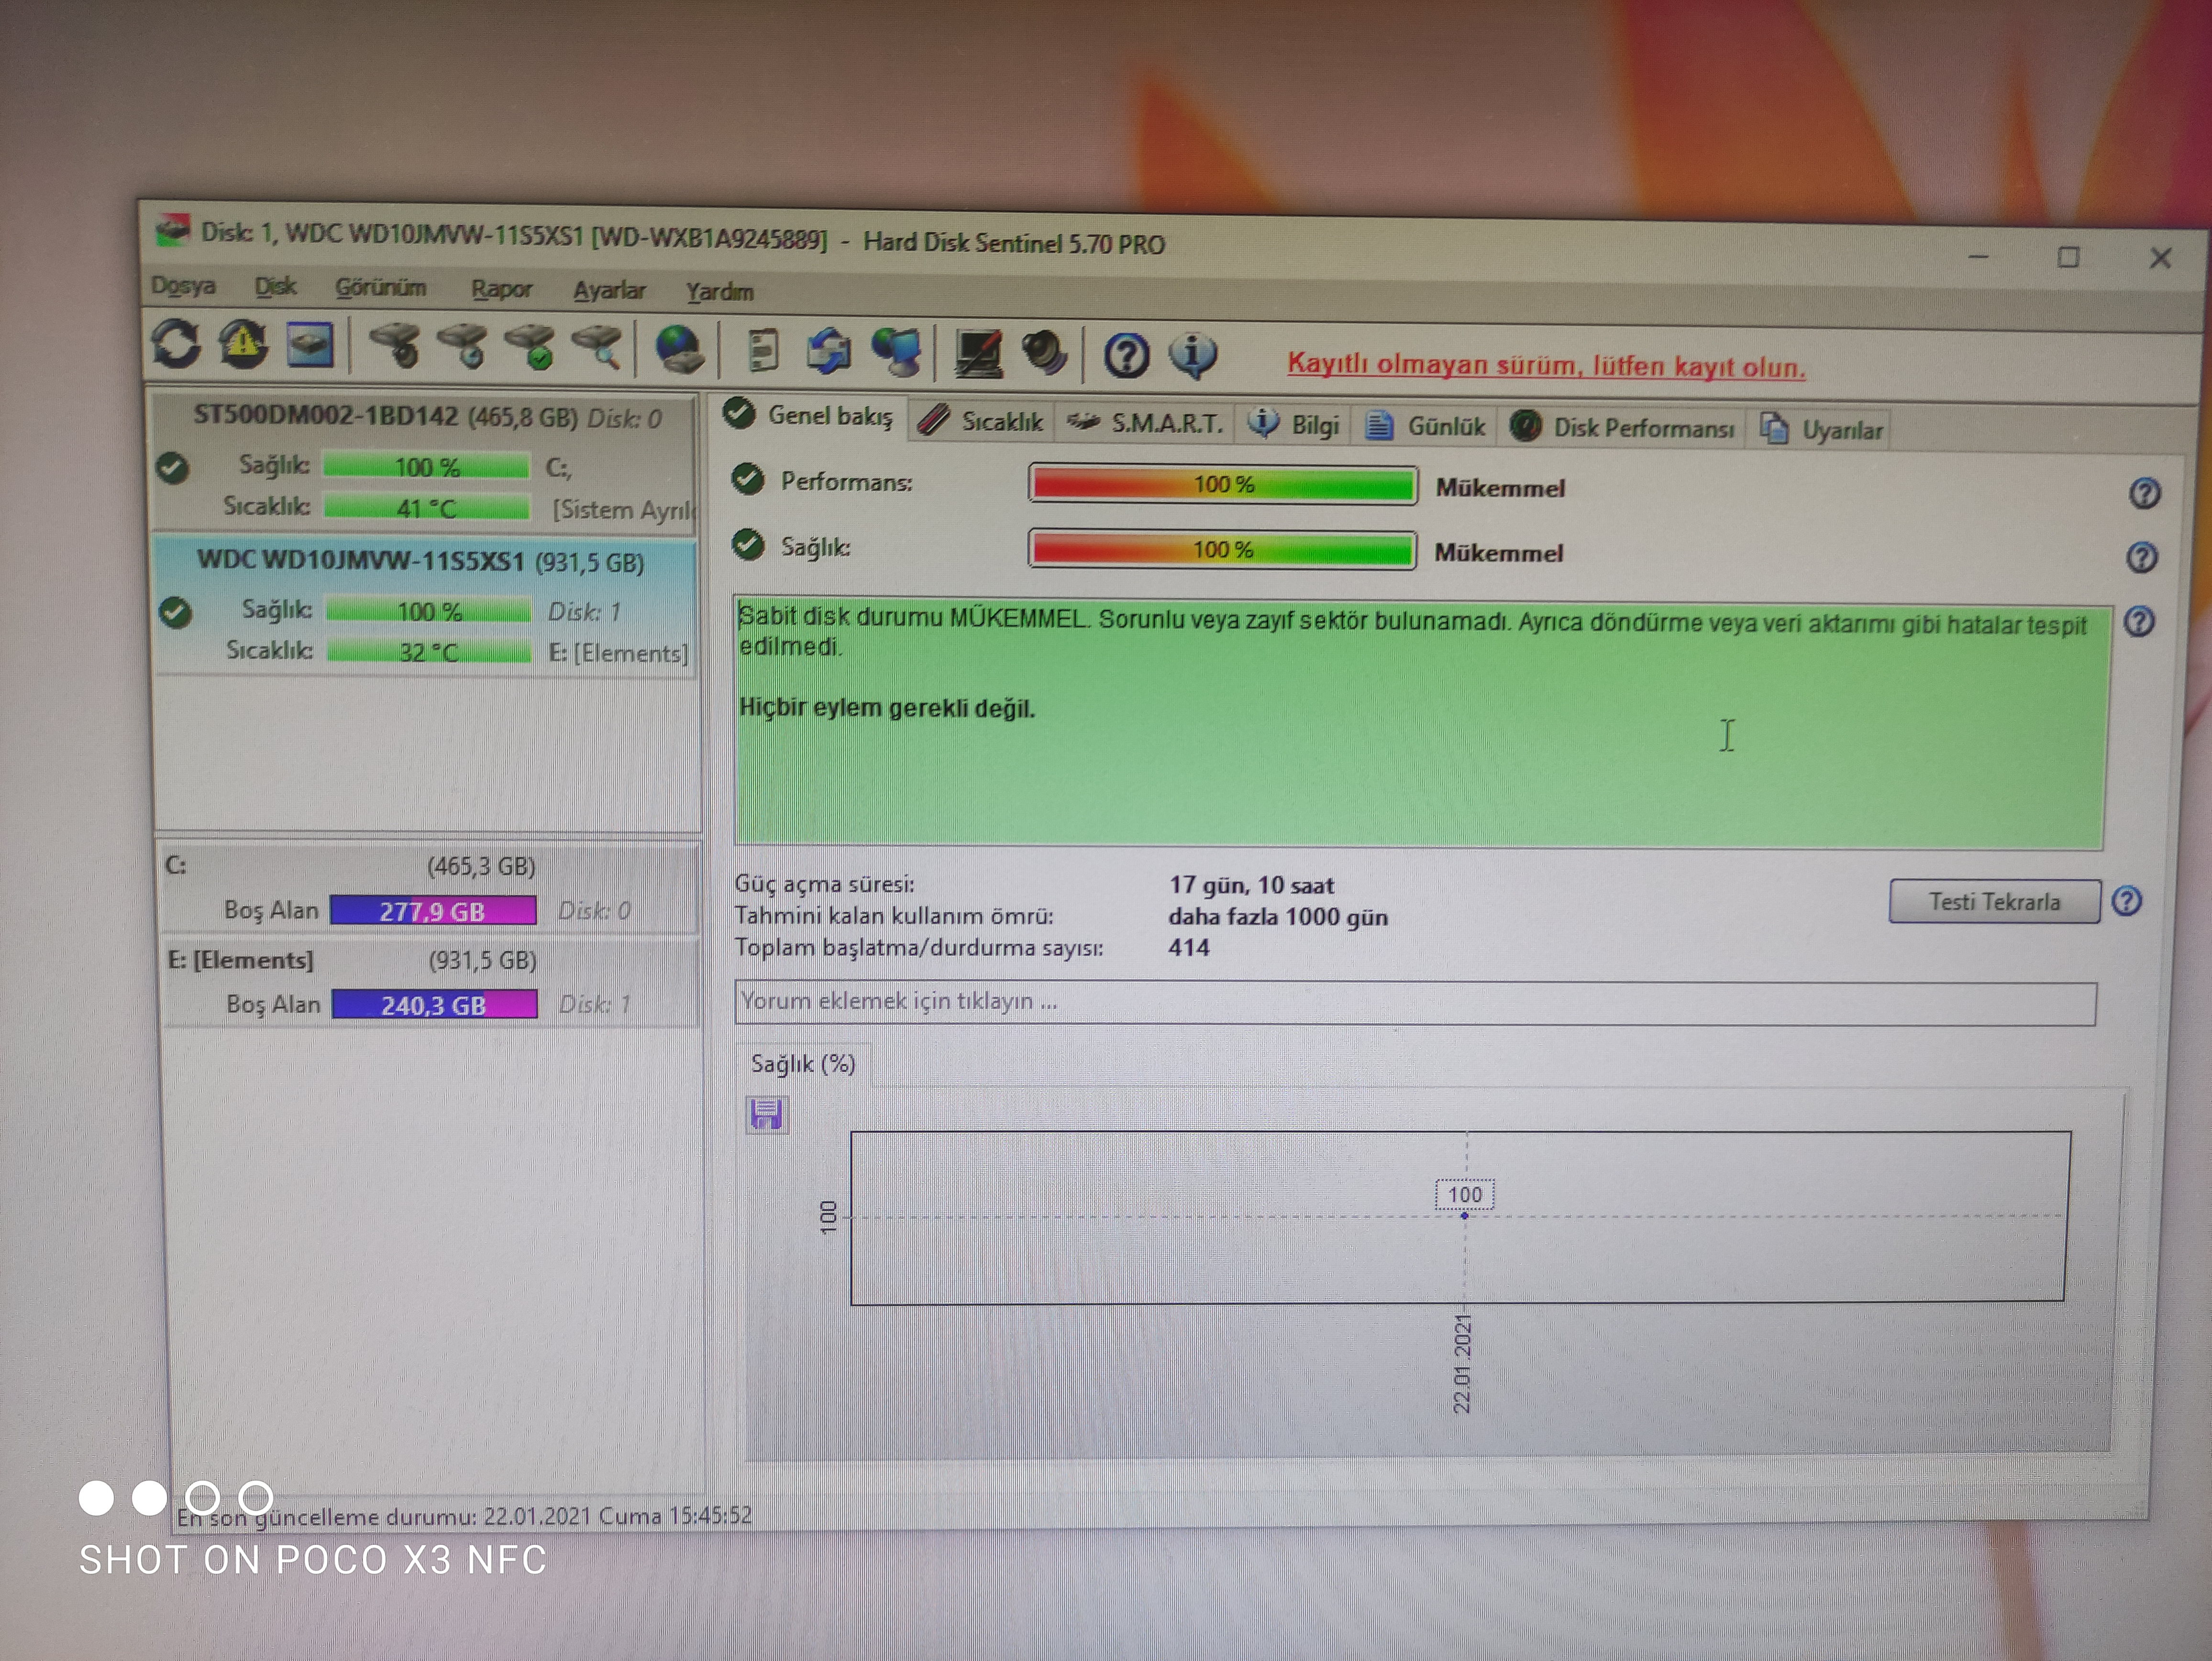Click the refresh-with-warning-triangle toolbar icon
Viewport: 2212px width, 1661px height.
pos(244,344)
